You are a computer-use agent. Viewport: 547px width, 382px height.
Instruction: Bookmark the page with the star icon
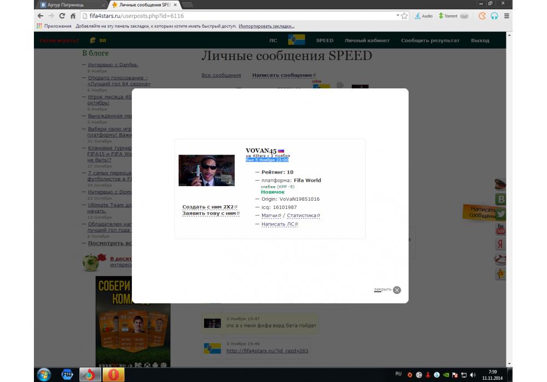click(x=404, y=16)
